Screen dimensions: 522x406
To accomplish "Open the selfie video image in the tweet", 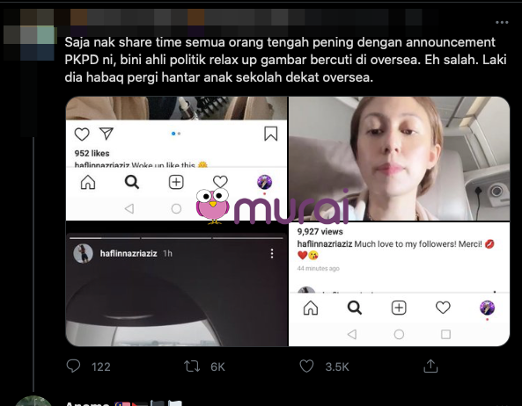I will pyautogui.click(x=399, y=158).
